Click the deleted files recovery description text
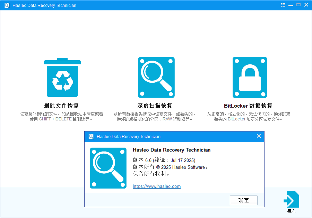Screen dimensions: 312x218 point(62,117)
